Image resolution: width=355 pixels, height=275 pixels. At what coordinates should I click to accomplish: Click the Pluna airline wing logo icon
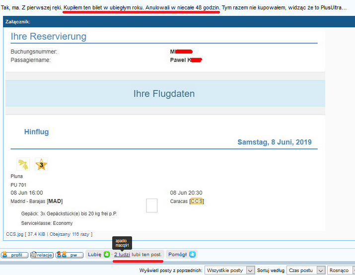tap(23, 164)
